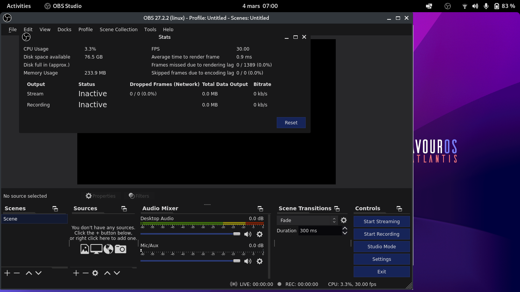Viewport: 520px width, 292px height.
Task: Open the Tools menu
Action: [x=150, y=29]
